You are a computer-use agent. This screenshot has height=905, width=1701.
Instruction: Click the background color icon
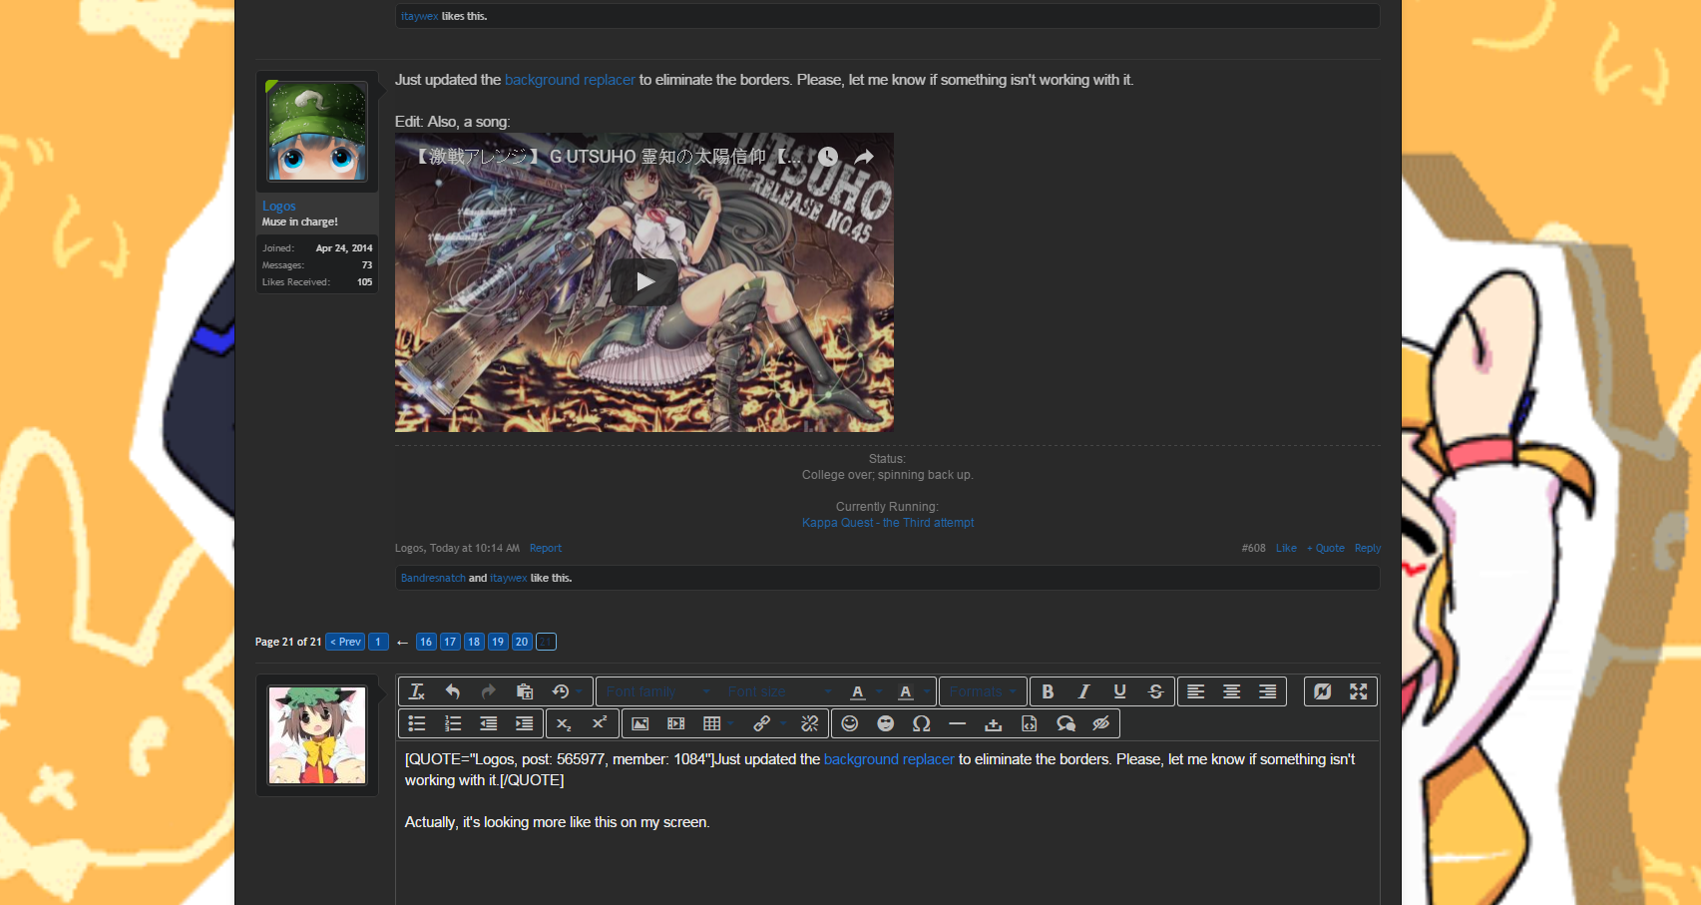(906, 691)
